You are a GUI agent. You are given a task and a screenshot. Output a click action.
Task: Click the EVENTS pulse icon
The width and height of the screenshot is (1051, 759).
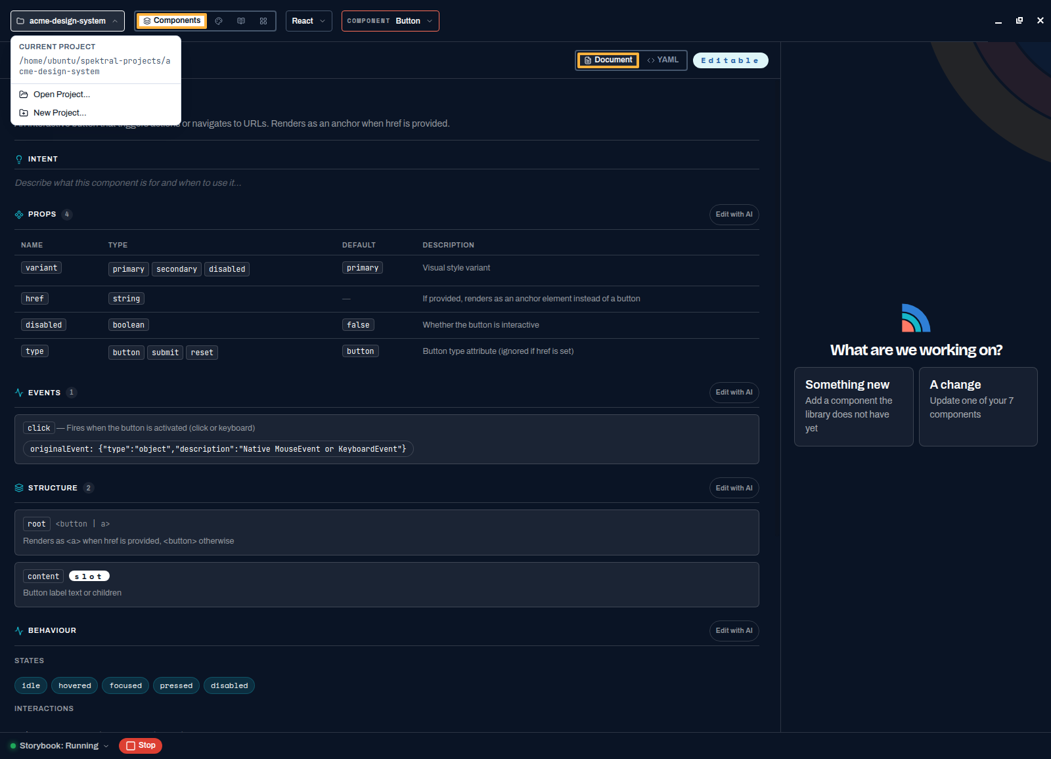point(19,393)
